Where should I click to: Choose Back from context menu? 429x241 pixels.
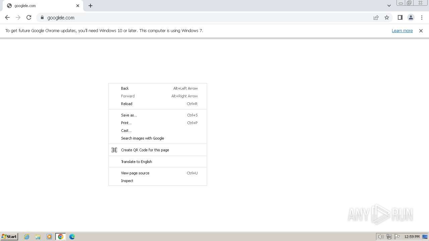pyautogui.click(x=158, y=88)
